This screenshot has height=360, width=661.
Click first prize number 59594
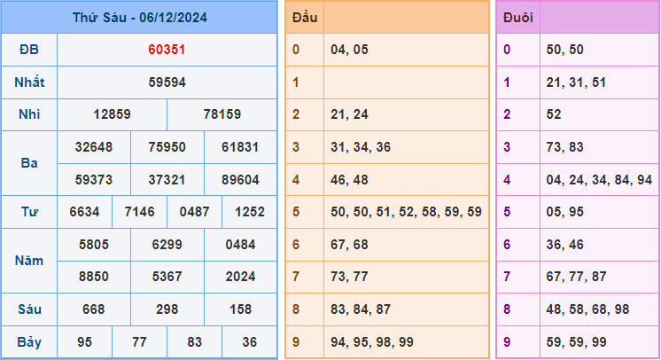[167, 82]
